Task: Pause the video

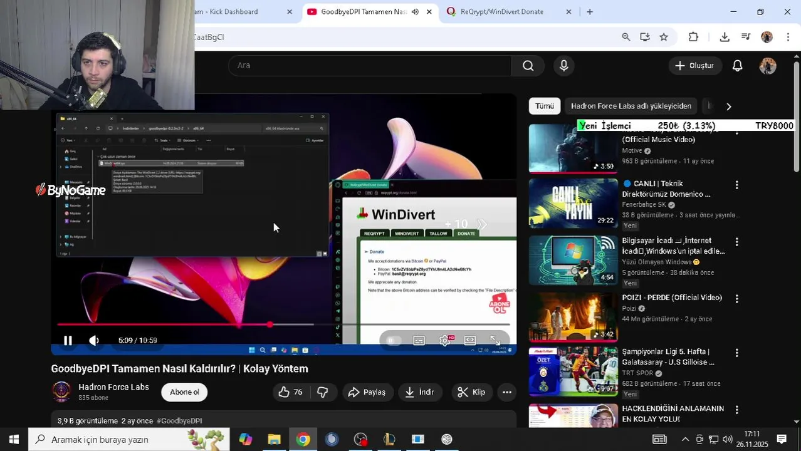Action: point(68,340)
